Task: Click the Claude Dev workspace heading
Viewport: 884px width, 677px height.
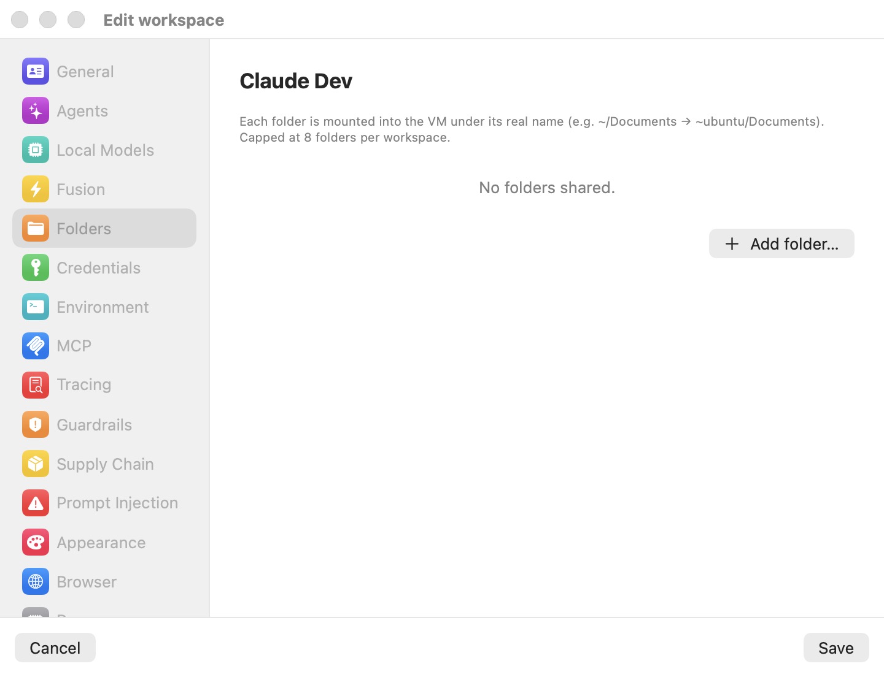Action: (x=296, y=81)
